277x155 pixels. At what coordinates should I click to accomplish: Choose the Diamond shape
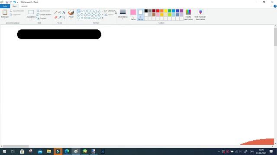pos(82,14)
